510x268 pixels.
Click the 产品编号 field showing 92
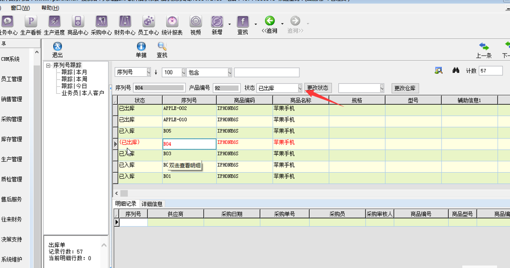(226, 88)
